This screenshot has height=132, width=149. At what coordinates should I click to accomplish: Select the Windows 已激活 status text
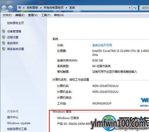tap(68, 118)
